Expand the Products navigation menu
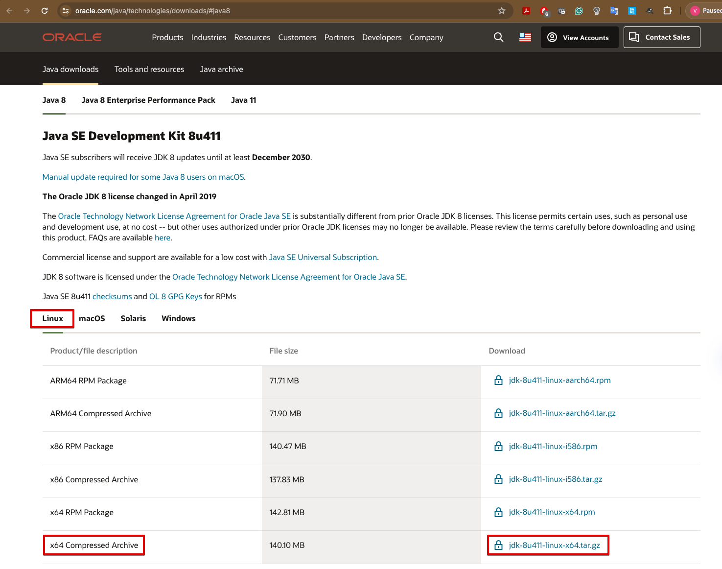The image size is (722, 569). click(x=167, y=37)
